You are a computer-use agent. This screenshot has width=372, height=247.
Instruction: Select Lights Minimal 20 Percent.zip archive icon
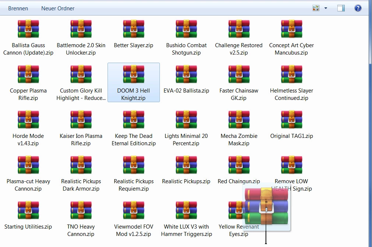coord(186,120)
